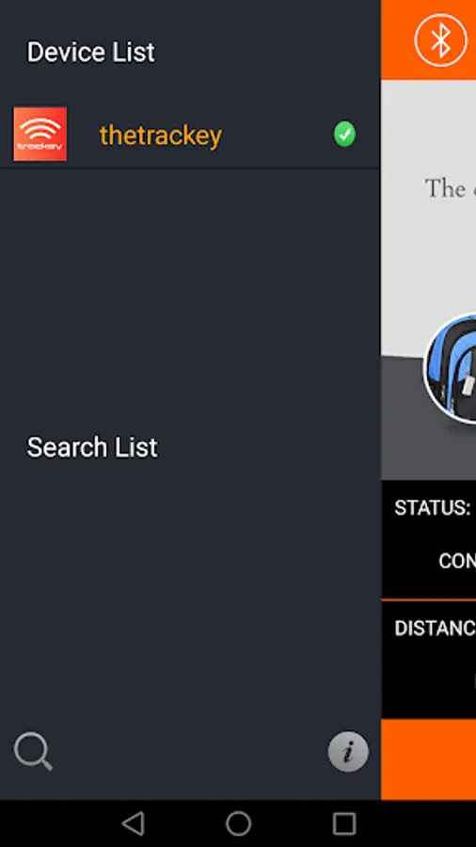Screen dimensions: 476x847
Task: Go back with Android back button
Action: (133, 823)
